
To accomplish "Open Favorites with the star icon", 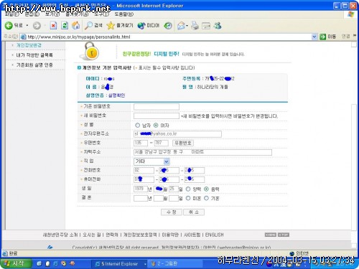I will coord(111,26).
